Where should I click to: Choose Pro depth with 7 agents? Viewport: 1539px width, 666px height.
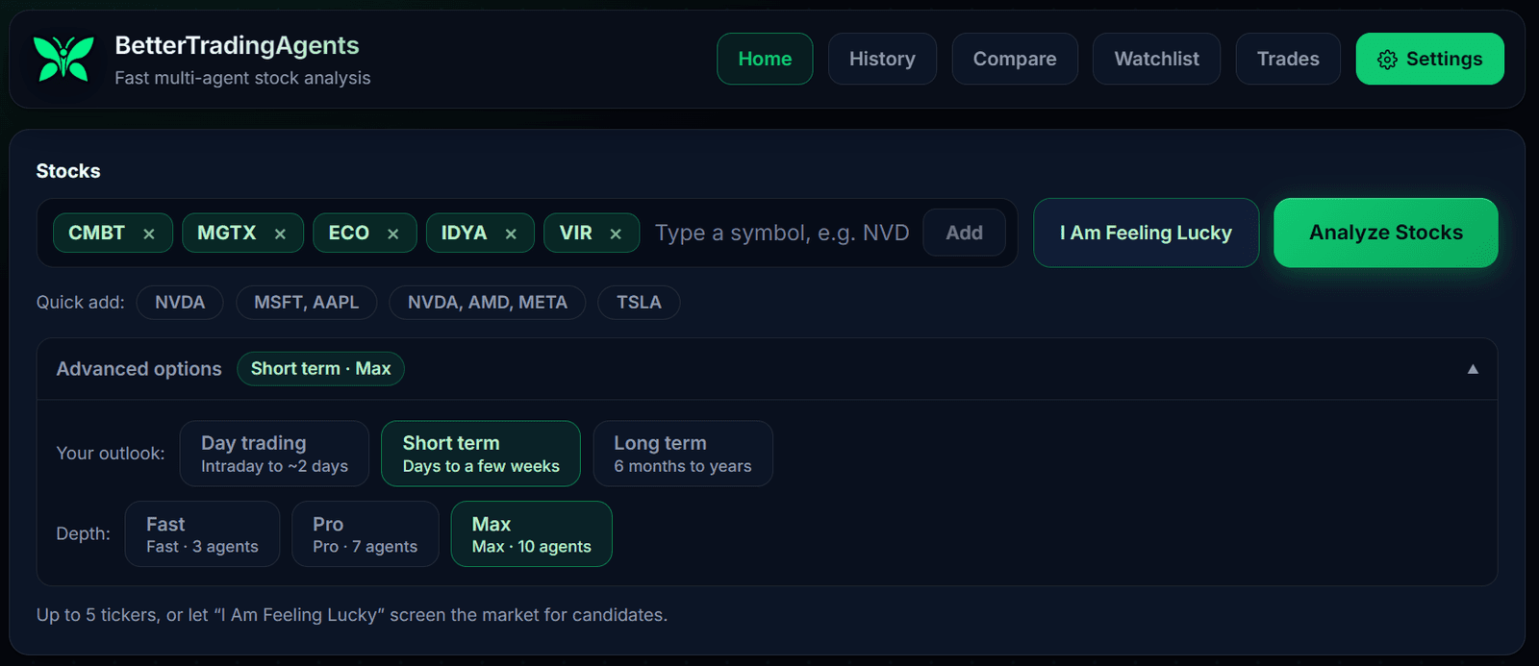[x=366, y=534]
